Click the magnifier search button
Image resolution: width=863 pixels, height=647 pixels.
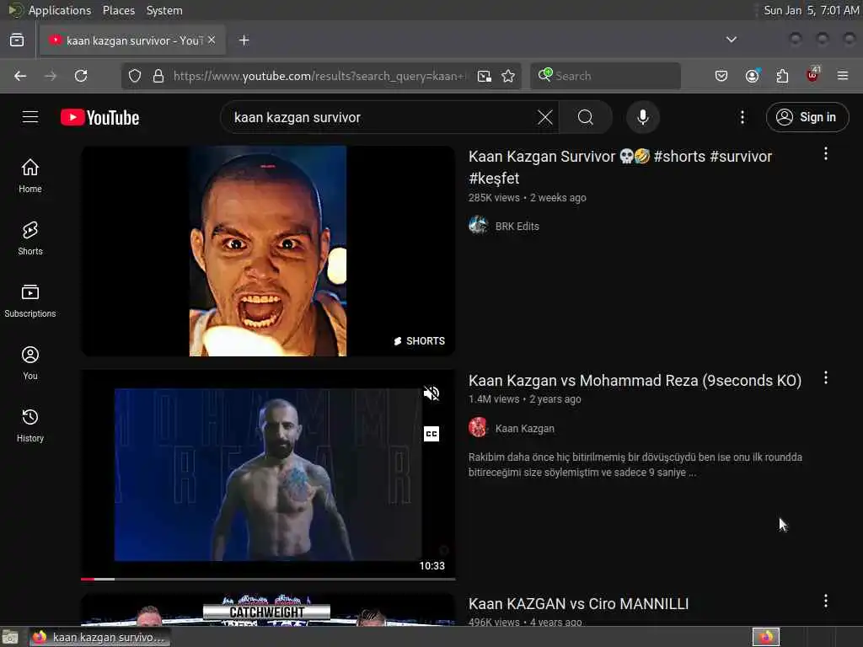(x=586, y=117)
